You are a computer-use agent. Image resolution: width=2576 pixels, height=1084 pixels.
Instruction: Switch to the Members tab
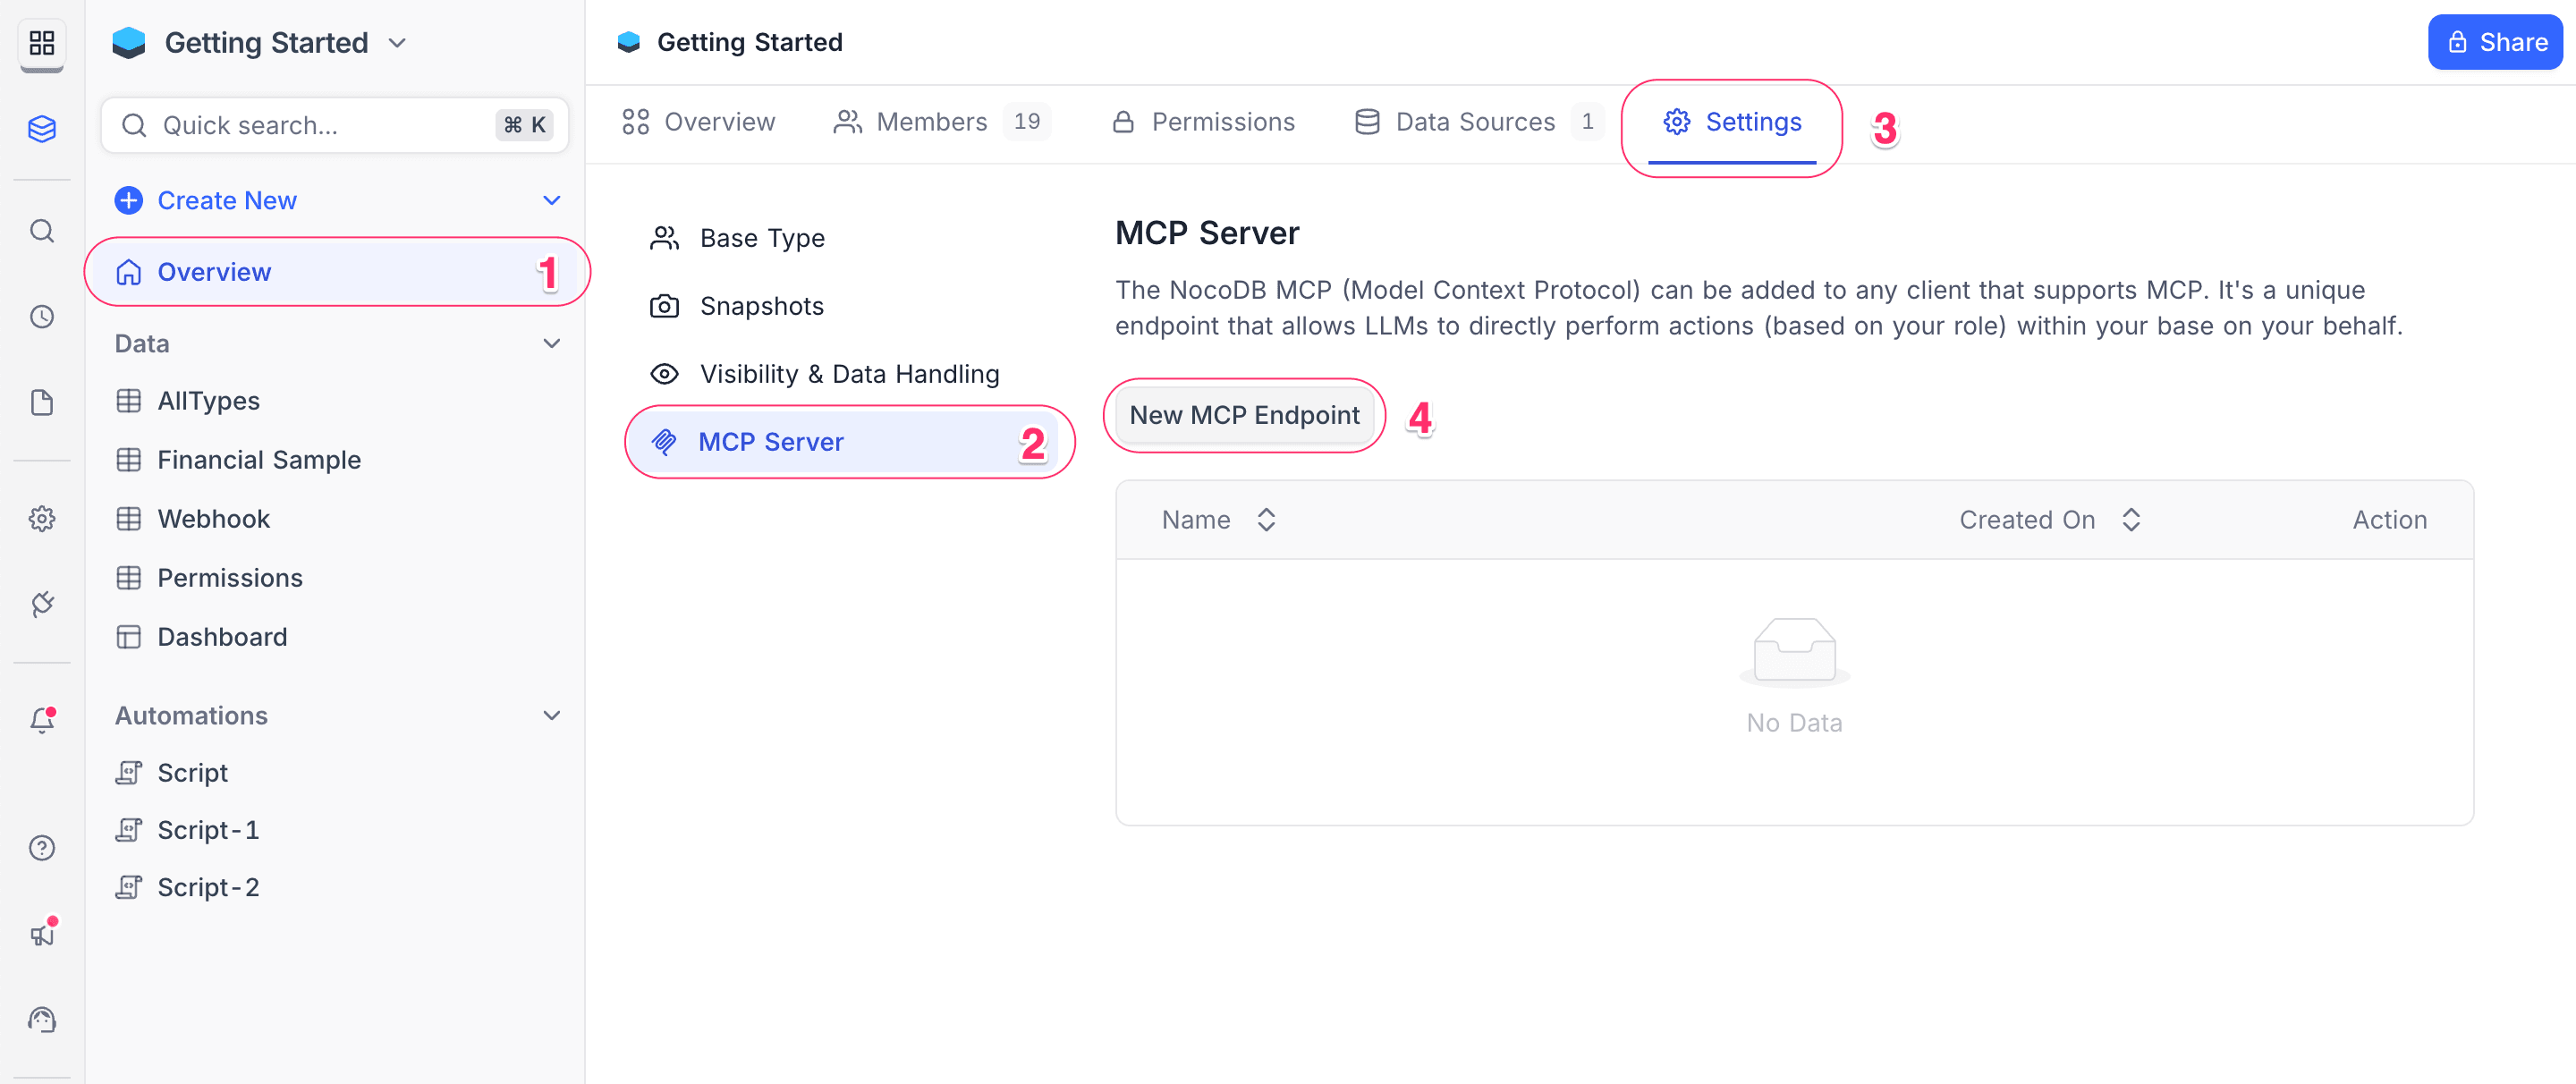(x=933, y=121)
